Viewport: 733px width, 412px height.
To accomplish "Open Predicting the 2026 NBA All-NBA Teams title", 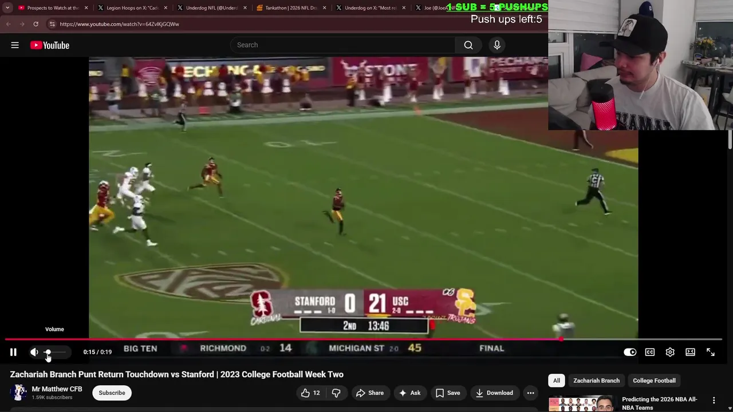I will point(660,403).
